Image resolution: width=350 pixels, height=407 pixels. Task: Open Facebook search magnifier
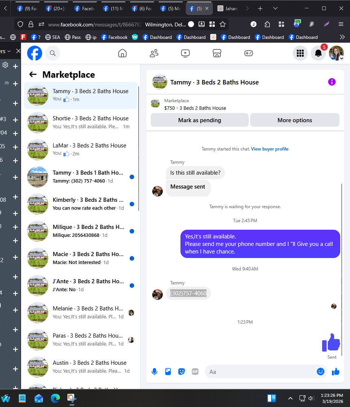[x=53, y=53]
